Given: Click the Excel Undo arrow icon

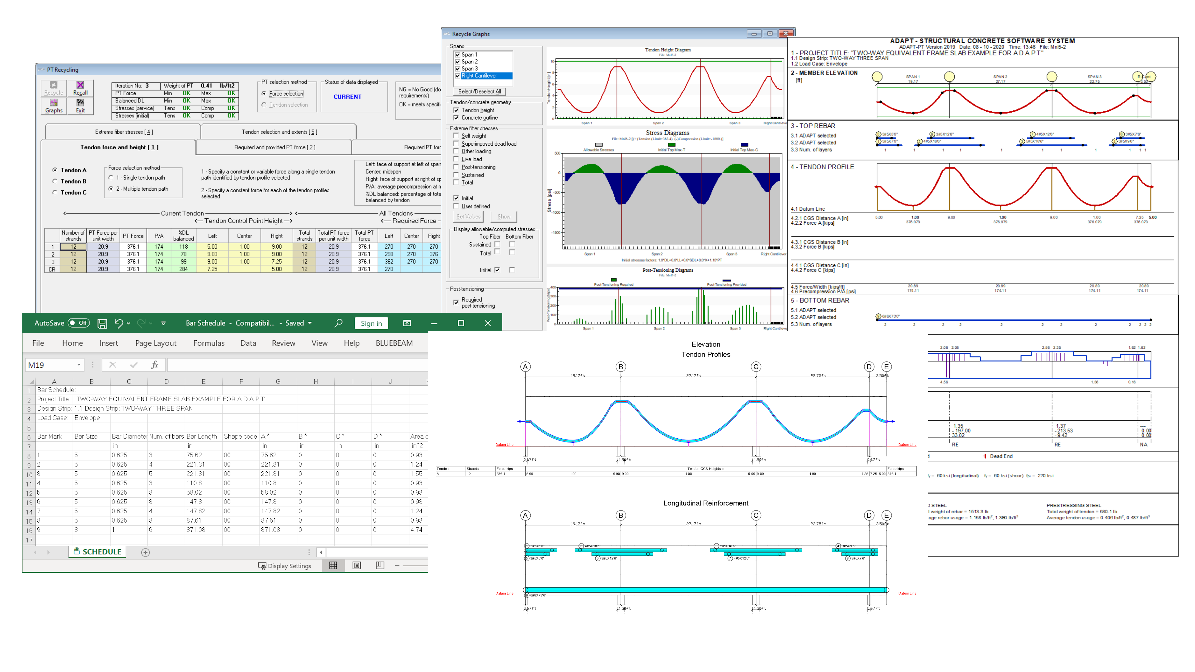Looking at the screenshot, I should [x=119, y=323].
